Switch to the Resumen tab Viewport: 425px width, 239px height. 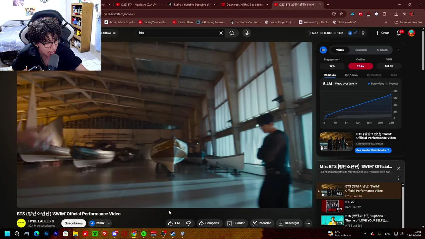click(361, 50)
